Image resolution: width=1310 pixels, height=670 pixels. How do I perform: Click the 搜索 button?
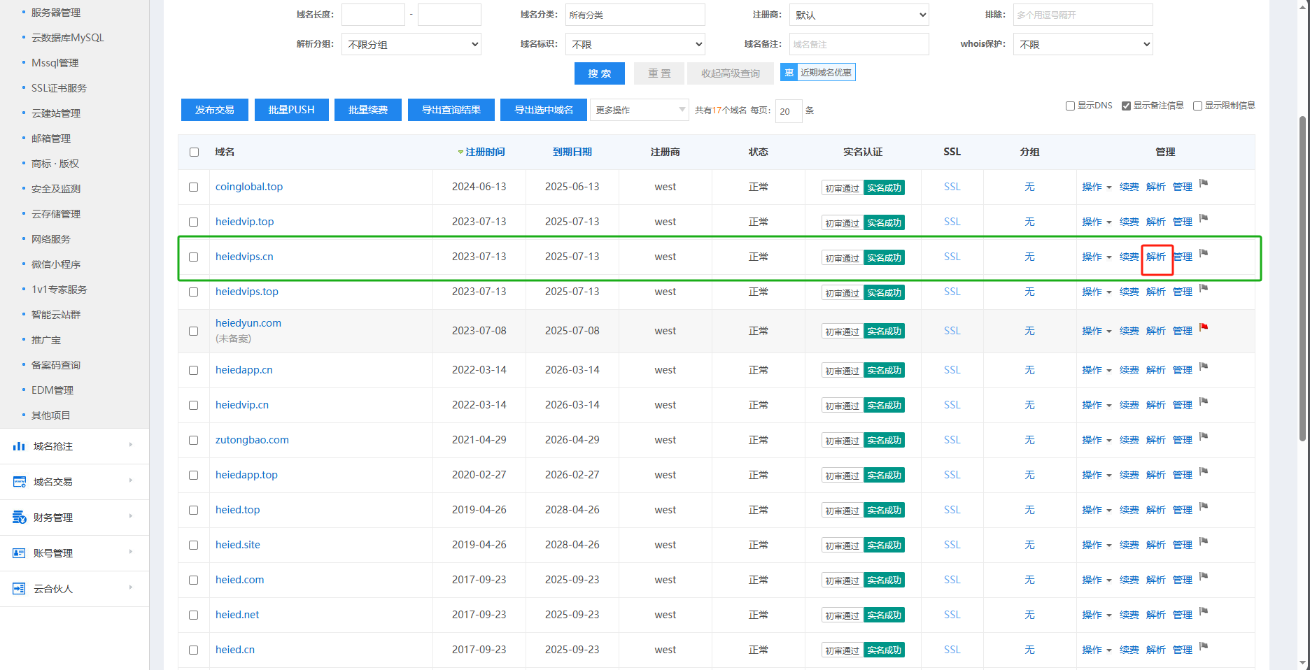pyautogui.click(x=600, y=73)
